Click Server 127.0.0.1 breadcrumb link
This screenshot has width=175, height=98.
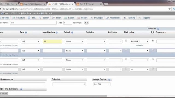(x=11, y=13)
